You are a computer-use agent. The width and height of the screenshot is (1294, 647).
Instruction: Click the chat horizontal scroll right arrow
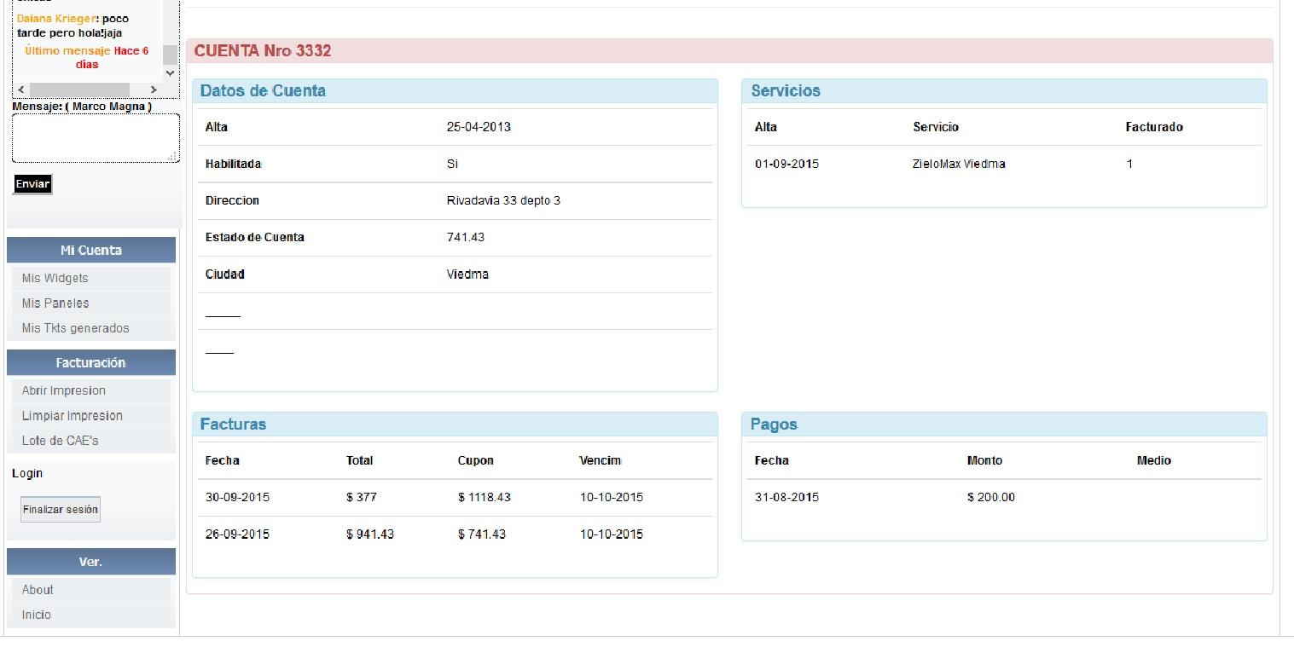pos(154,90)
